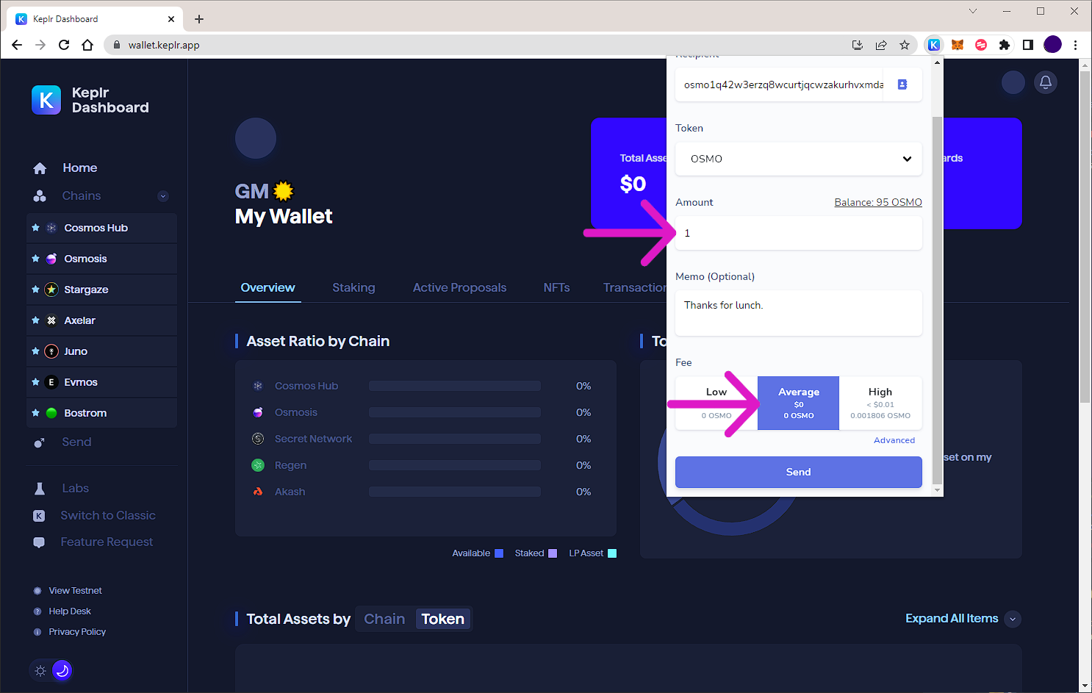Select Axelar chain in sidebar
Viewport: 1092px width, 693px height.
point(102,320)
